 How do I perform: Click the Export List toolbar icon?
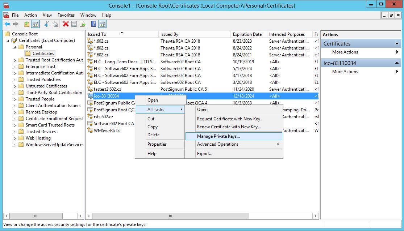pyautogui.click(x=83, y=24)
